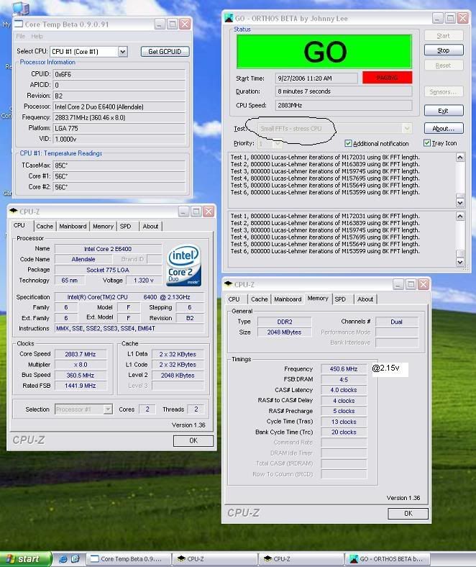Click down arrow of lower ORTHOS log scrollbar
The width and height of the screenshot is (476, 567).
coord(460,262)
